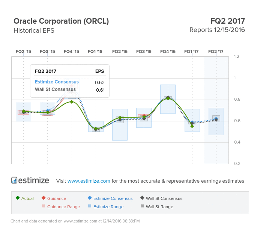Select the FQ2 '15 quarter label

point(23,51)
